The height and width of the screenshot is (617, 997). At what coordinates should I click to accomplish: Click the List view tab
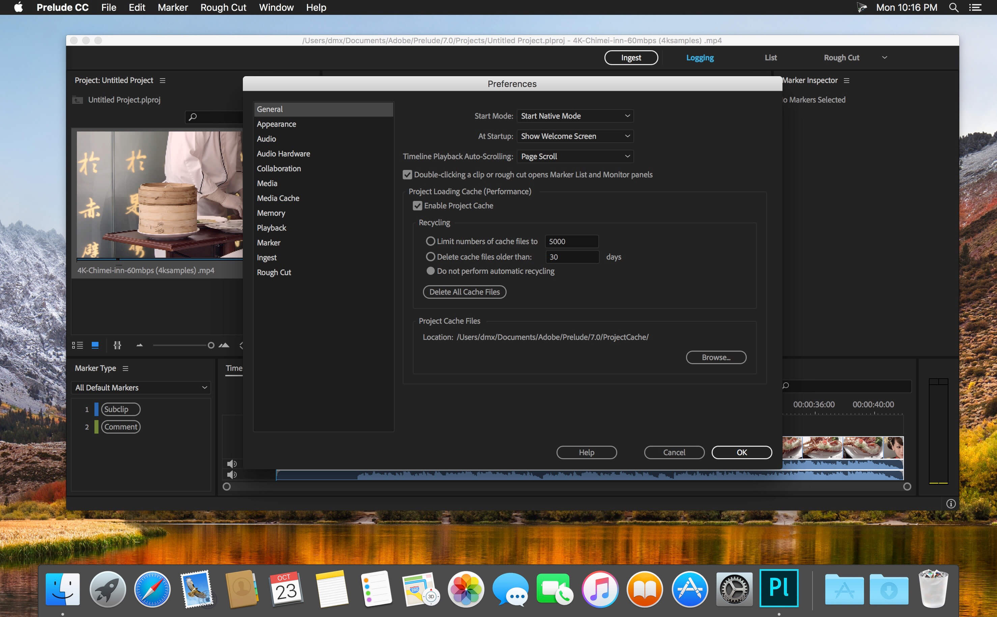[x=770, y=58]
